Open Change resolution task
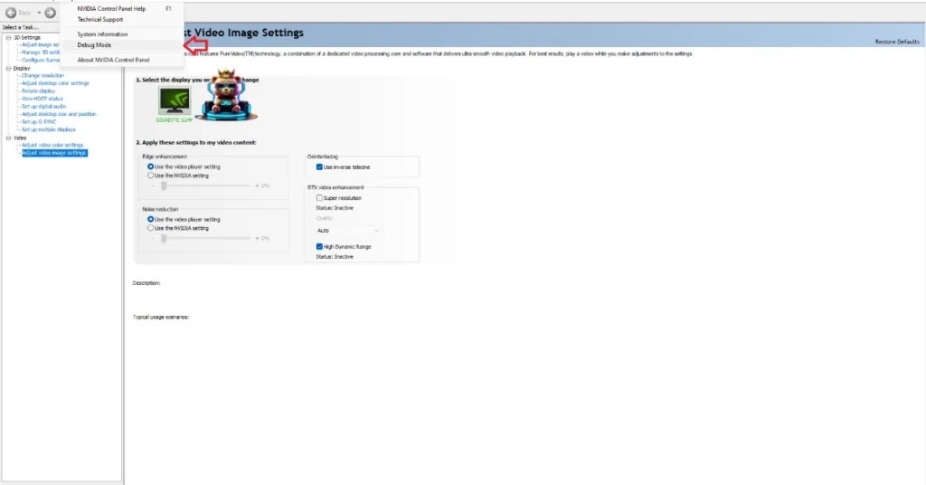The image size is (926, 485). (43, 76)
